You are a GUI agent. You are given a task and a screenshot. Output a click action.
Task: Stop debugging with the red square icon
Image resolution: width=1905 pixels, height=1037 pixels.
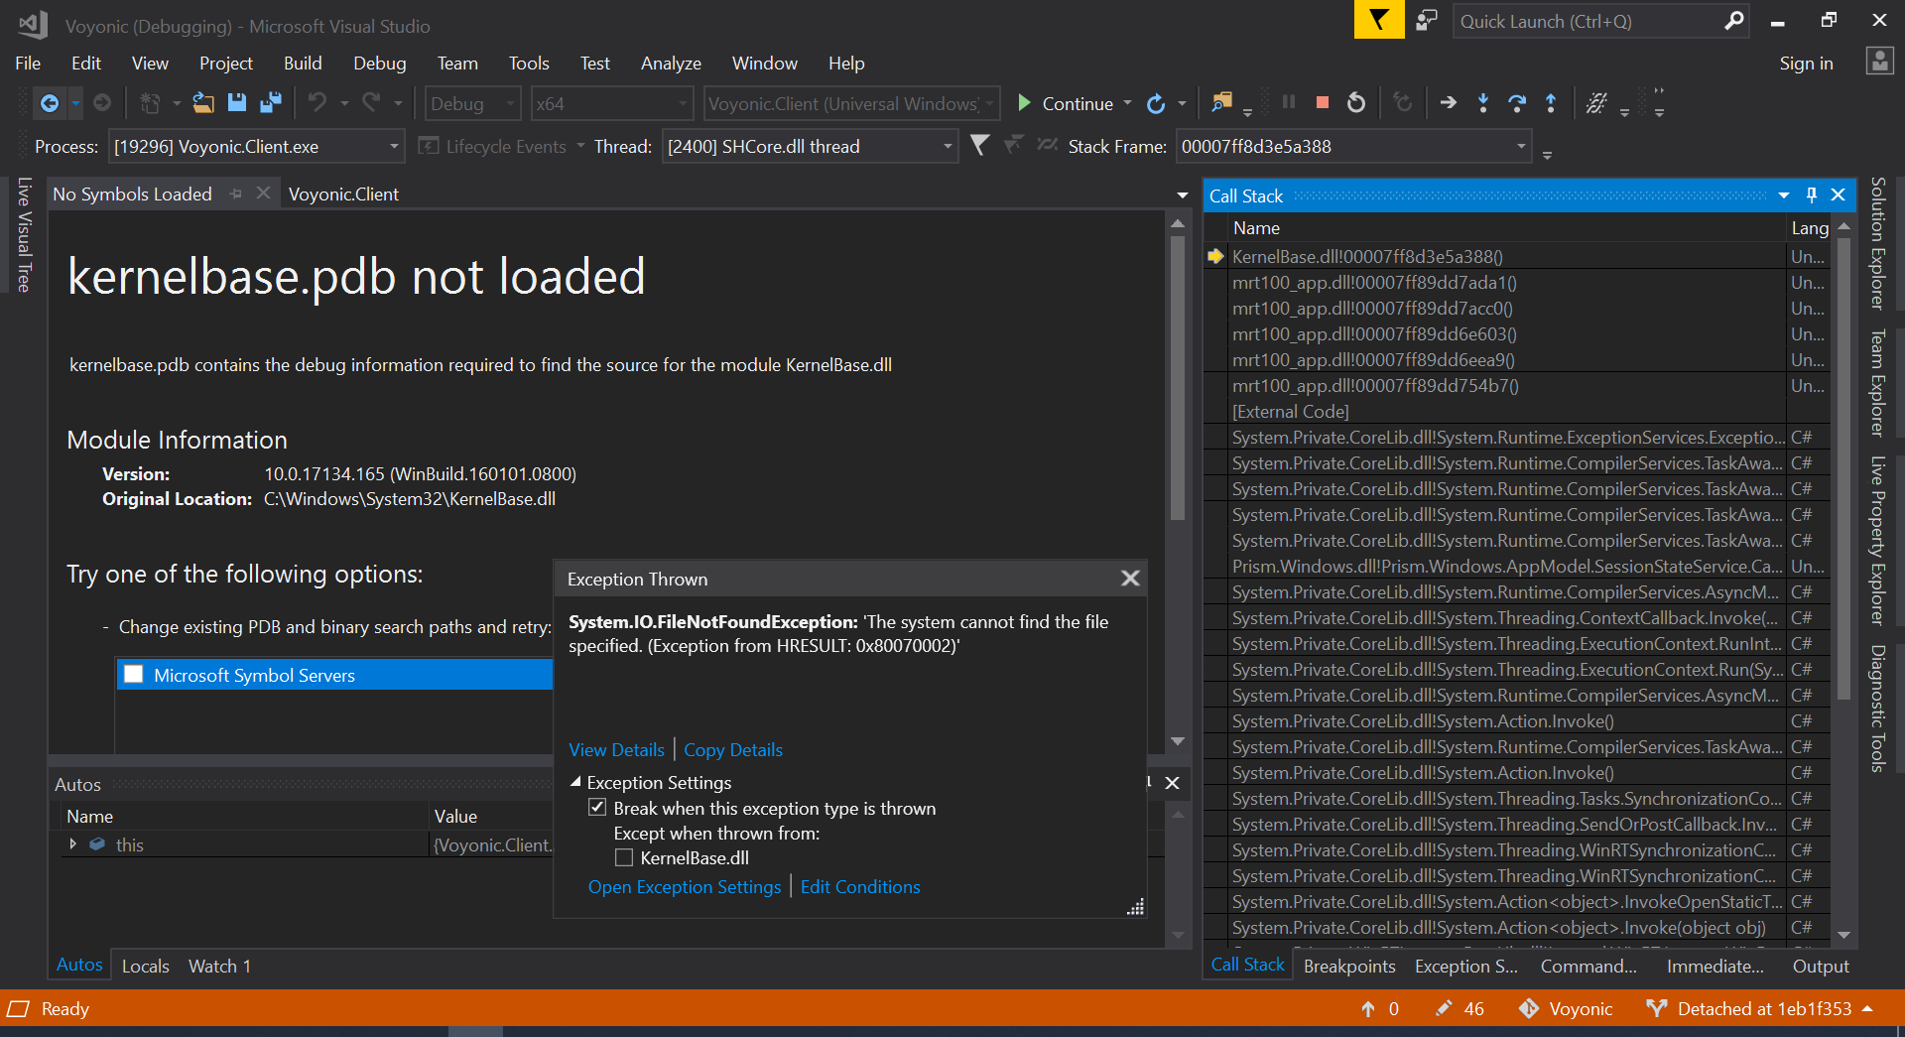tap(1322, 102)
